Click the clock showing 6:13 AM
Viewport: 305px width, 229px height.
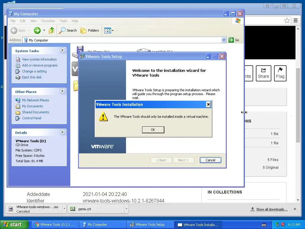(294, 225)
